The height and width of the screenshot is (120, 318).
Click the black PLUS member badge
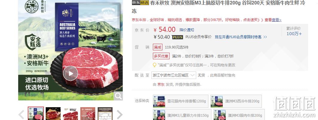(x=177, y=37)
